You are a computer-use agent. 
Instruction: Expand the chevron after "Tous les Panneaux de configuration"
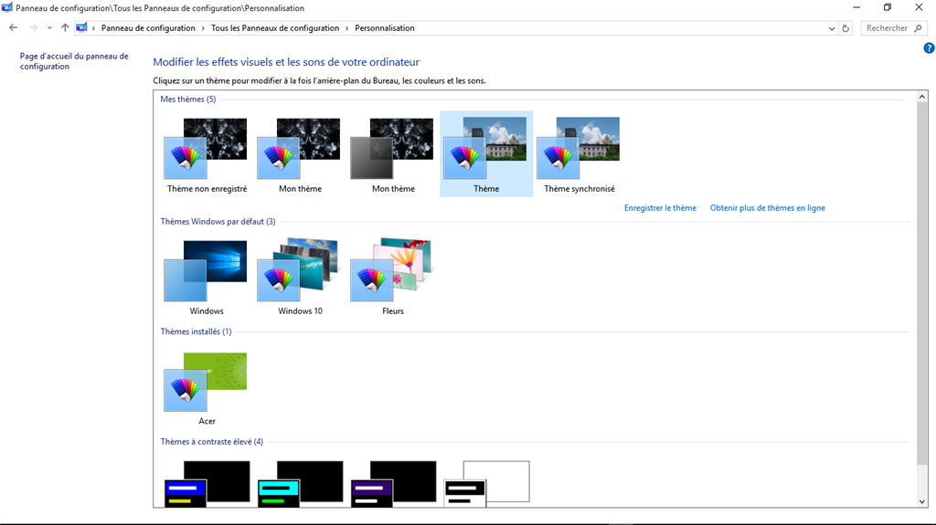[346, 28]
